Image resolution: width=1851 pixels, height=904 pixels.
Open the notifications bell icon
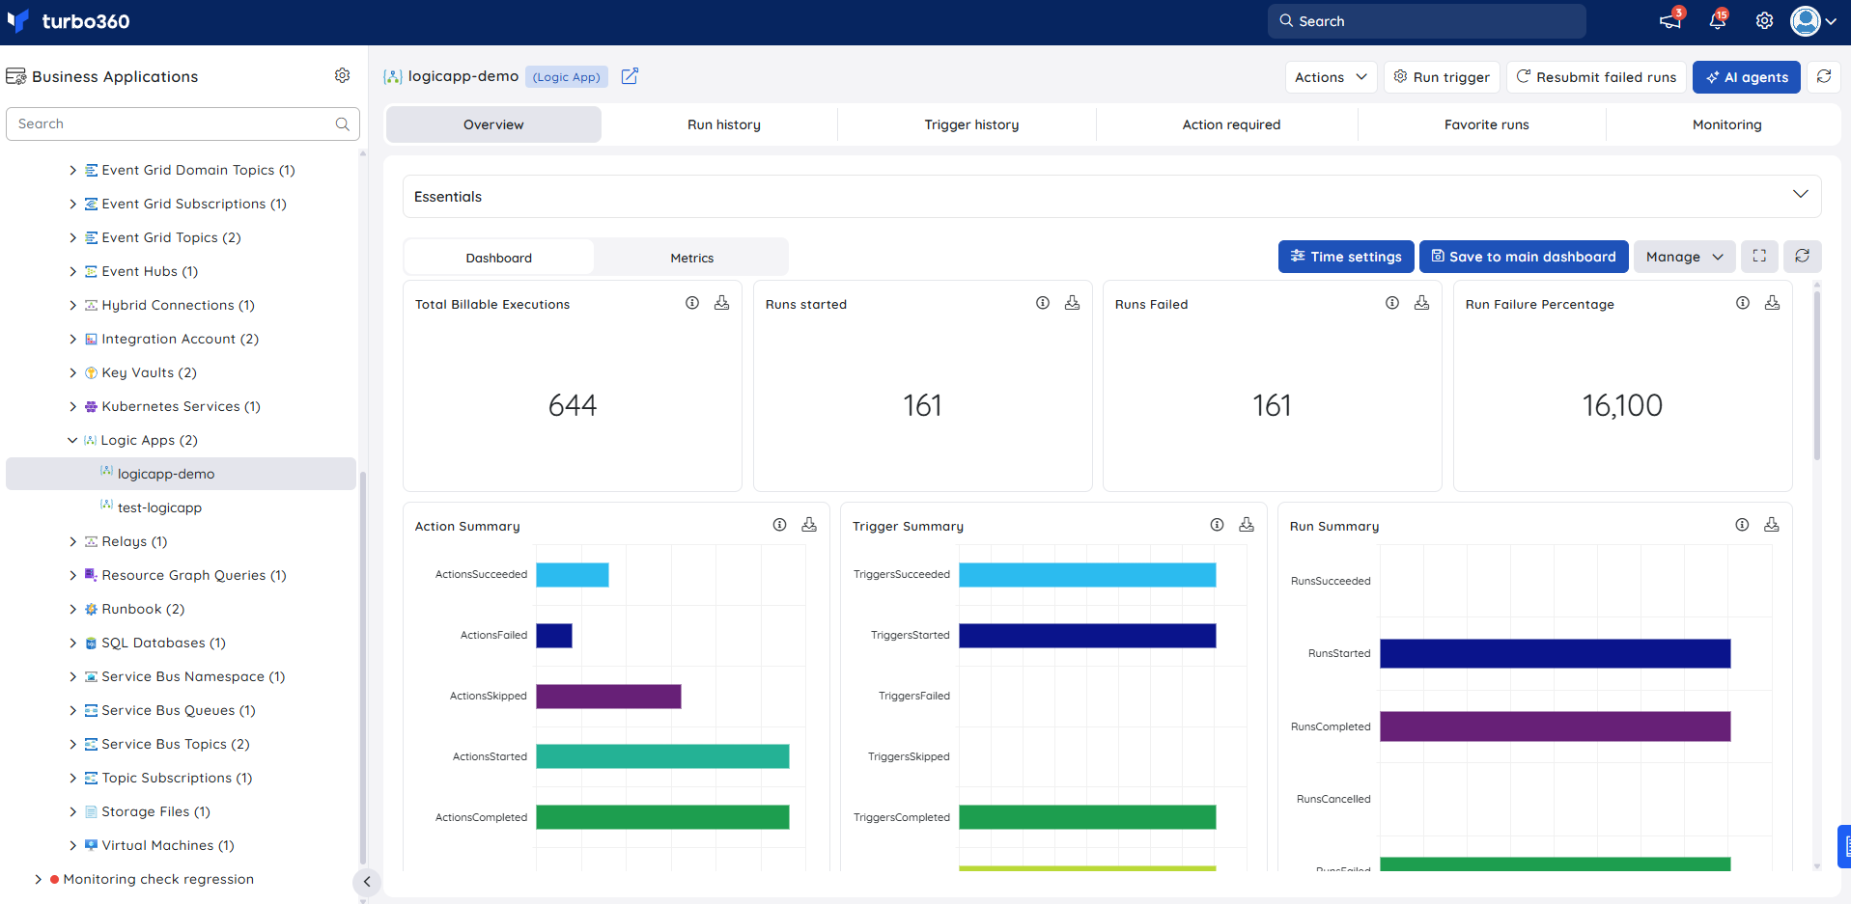point(1718,21)
